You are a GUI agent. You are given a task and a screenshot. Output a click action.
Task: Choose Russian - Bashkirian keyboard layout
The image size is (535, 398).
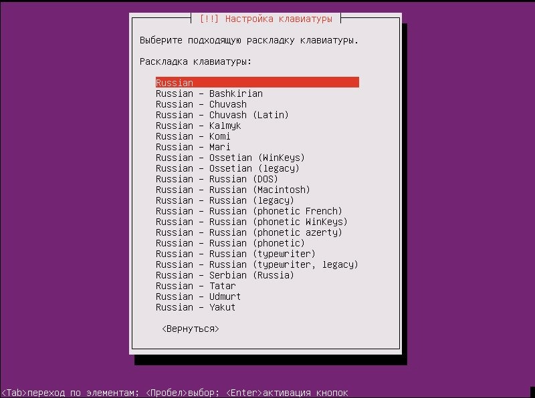[x=209, y=93]
